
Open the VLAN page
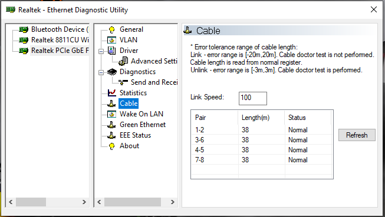(129, 40)
